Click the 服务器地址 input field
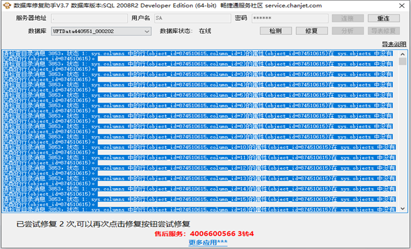 pyautogui.click(x=90, y=18)
